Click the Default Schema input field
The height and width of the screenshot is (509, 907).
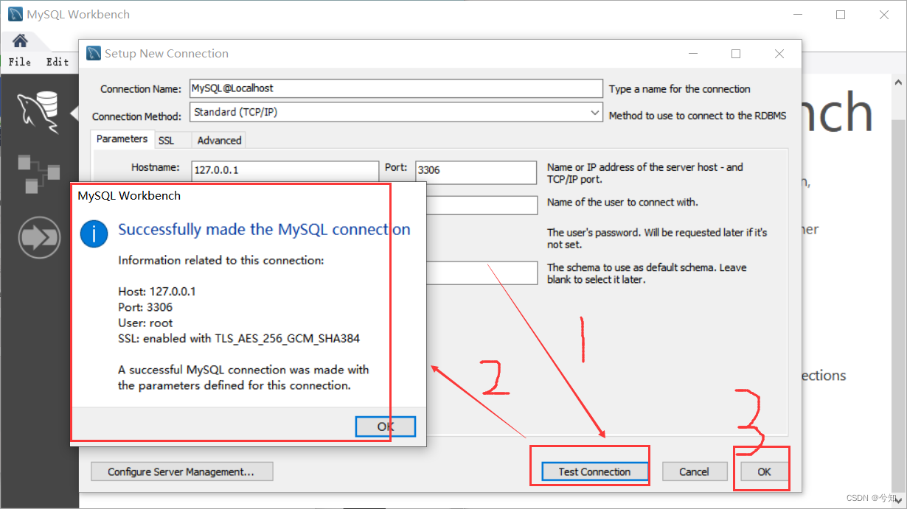pyautogui.click(x=482, y=273)
